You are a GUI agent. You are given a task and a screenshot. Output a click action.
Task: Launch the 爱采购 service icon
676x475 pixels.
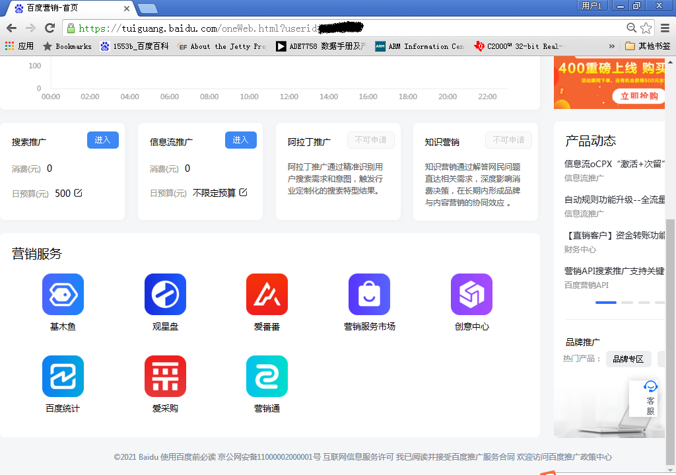click(165, 376)
